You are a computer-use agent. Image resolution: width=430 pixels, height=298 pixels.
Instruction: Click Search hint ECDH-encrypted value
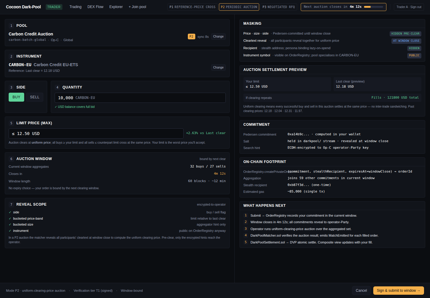[328, 148]
